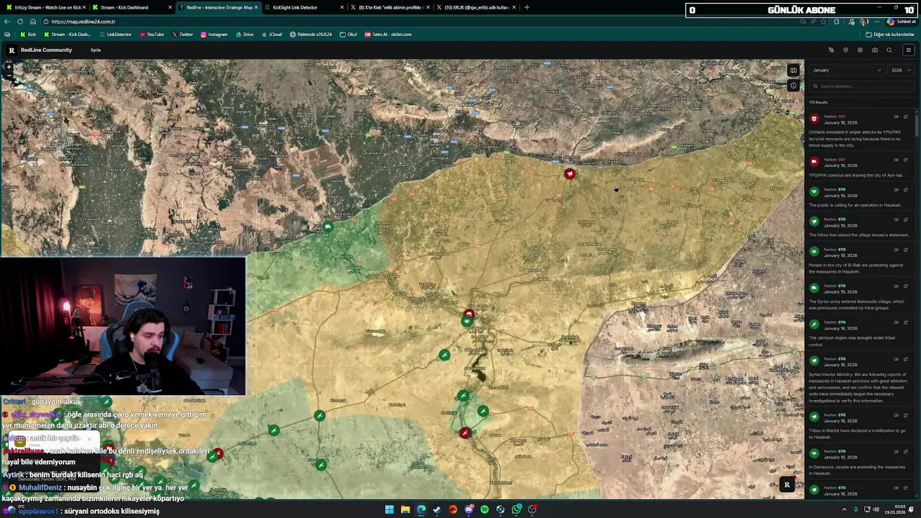The image size is (921, 518).
Task: Select the drawing pen tool in RedLine header
Action: click(x=831, y=50)
